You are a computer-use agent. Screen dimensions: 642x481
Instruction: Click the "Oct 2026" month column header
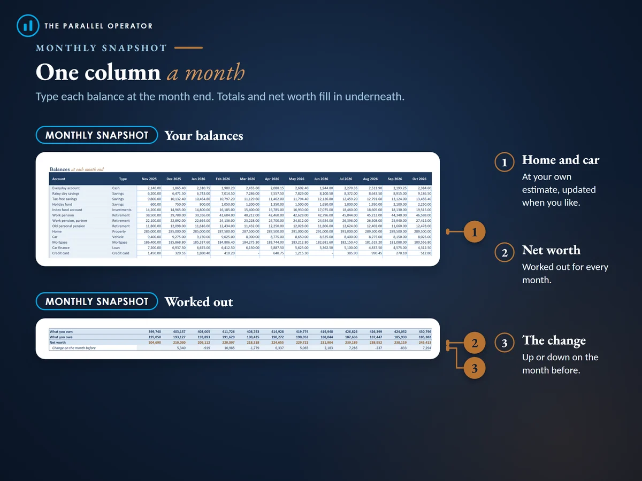[419, 179]
